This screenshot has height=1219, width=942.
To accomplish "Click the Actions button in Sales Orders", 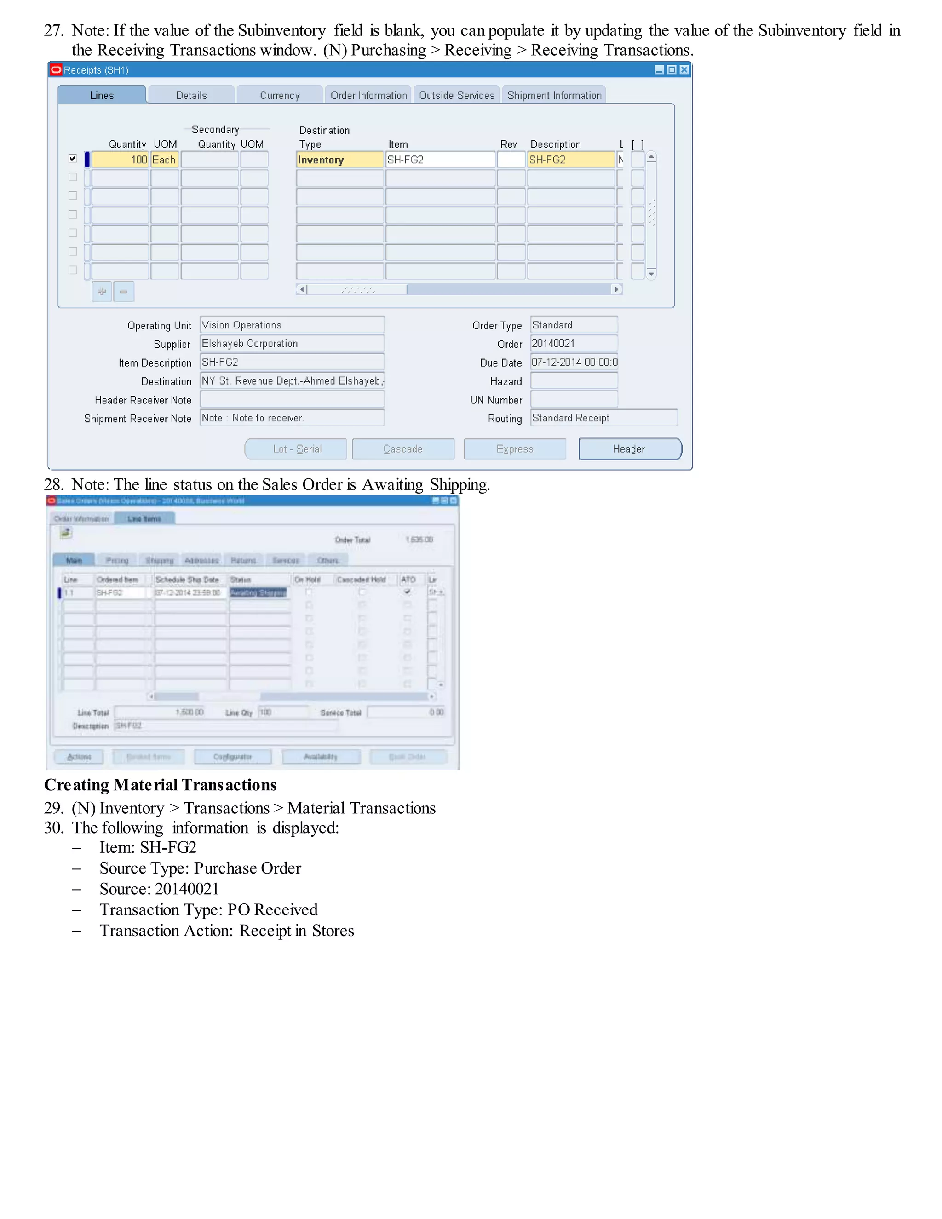I will point(79,757).
